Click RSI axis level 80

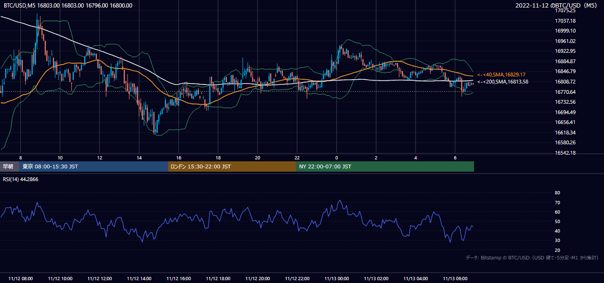(x=557, y=193)
